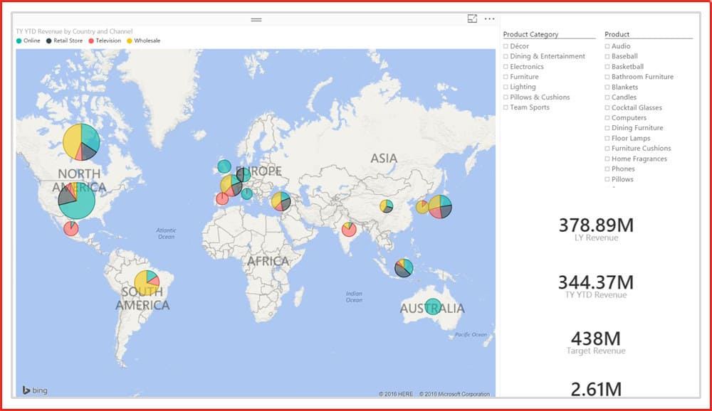
Task: Tick the Décor category checkbox
Action: [506, 46]
